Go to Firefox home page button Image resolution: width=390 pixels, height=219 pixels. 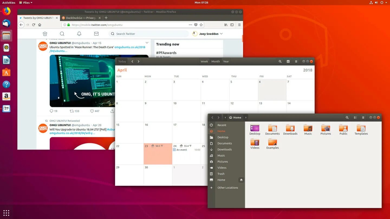(x=40, y=25)
